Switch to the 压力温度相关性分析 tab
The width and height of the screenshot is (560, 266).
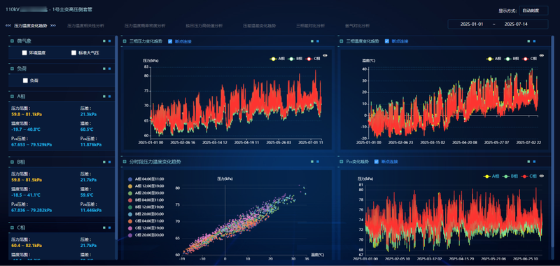[85, 26]
